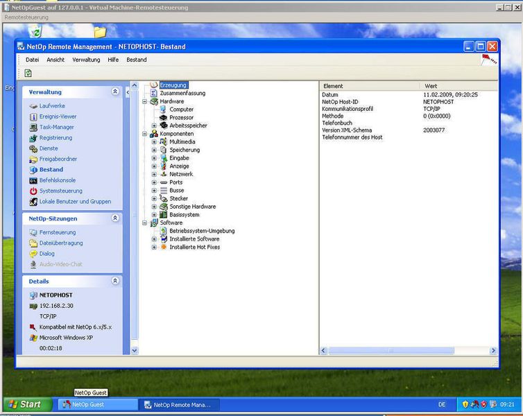
Task: Open Remotesteuerung menu in outer window
Action: [26, 17]
